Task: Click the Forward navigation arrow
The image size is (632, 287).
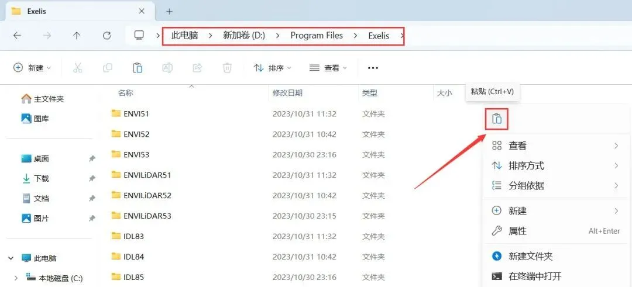Action: click(x=47, y=36)
